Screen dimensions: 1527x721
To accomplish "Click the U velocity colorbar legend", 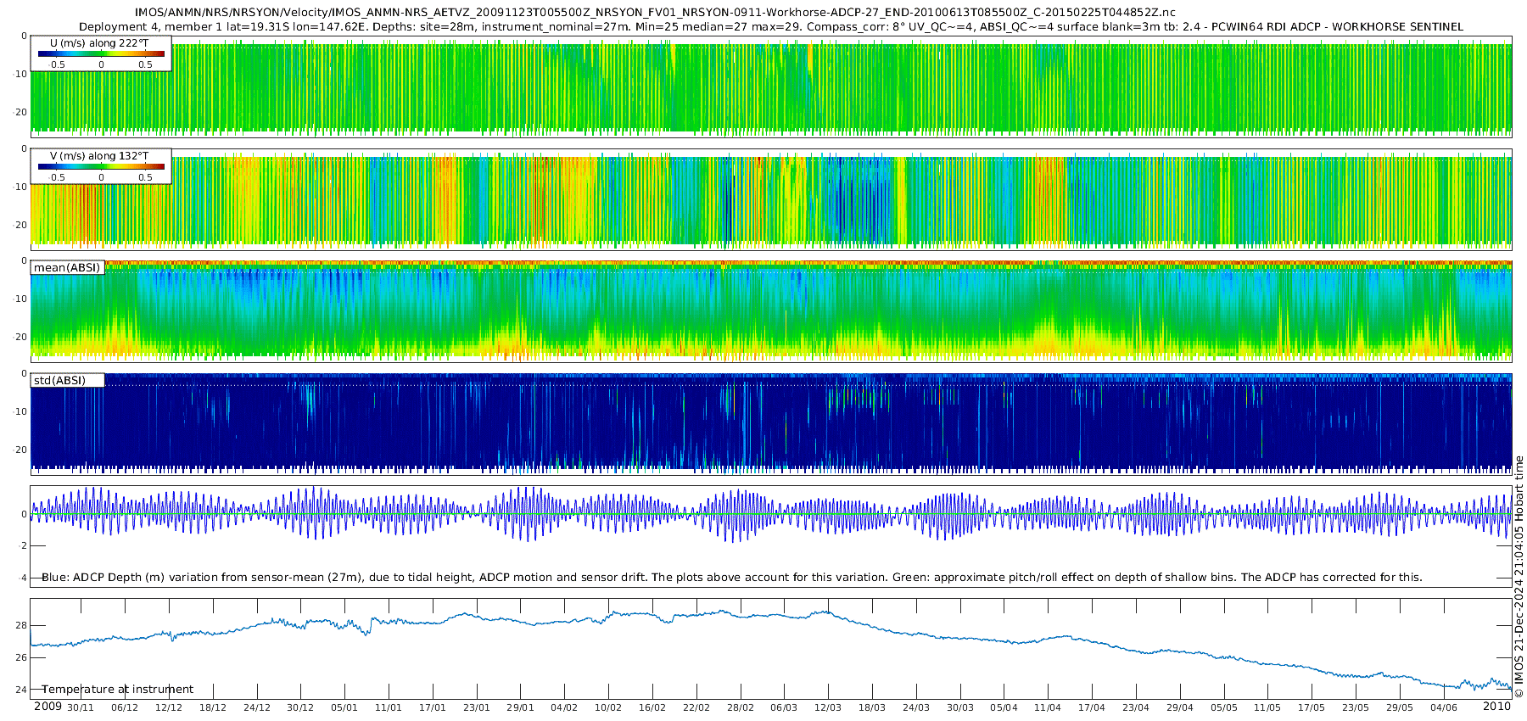I will click(x=101, y=53).
